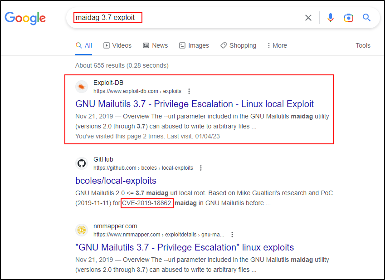Open the Tools search options

pos(363,45)
